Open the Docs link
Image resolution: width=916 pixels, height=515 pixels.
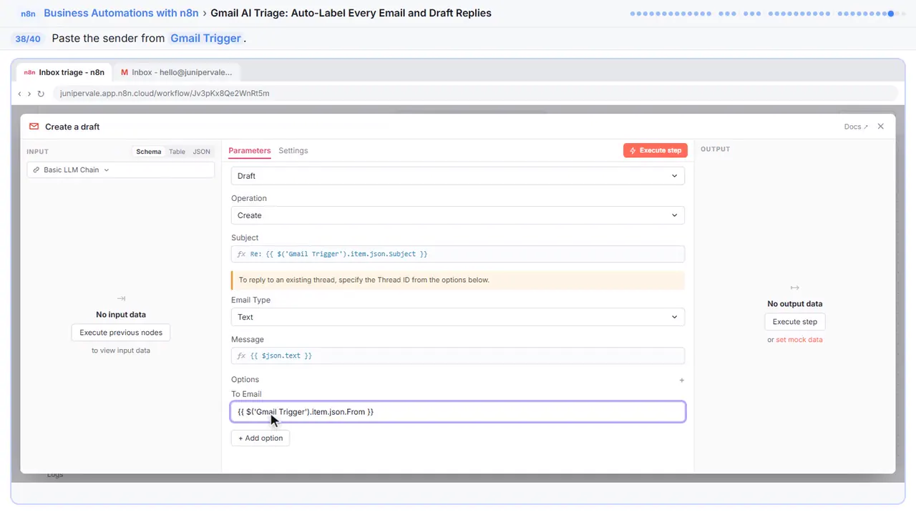[856, 127]
